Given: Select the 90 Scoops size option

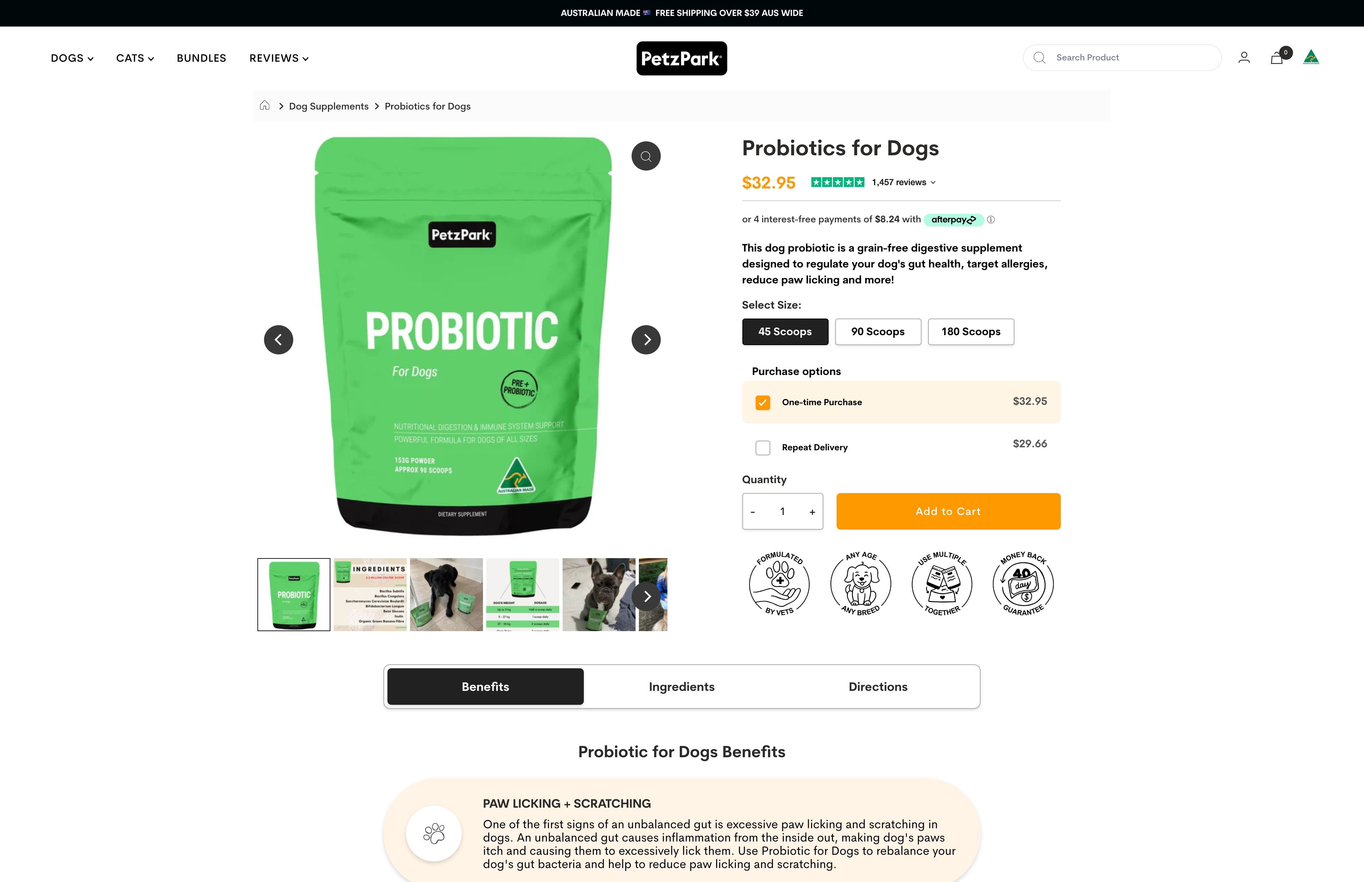Looking at the screenshot, I should (877, 331).
